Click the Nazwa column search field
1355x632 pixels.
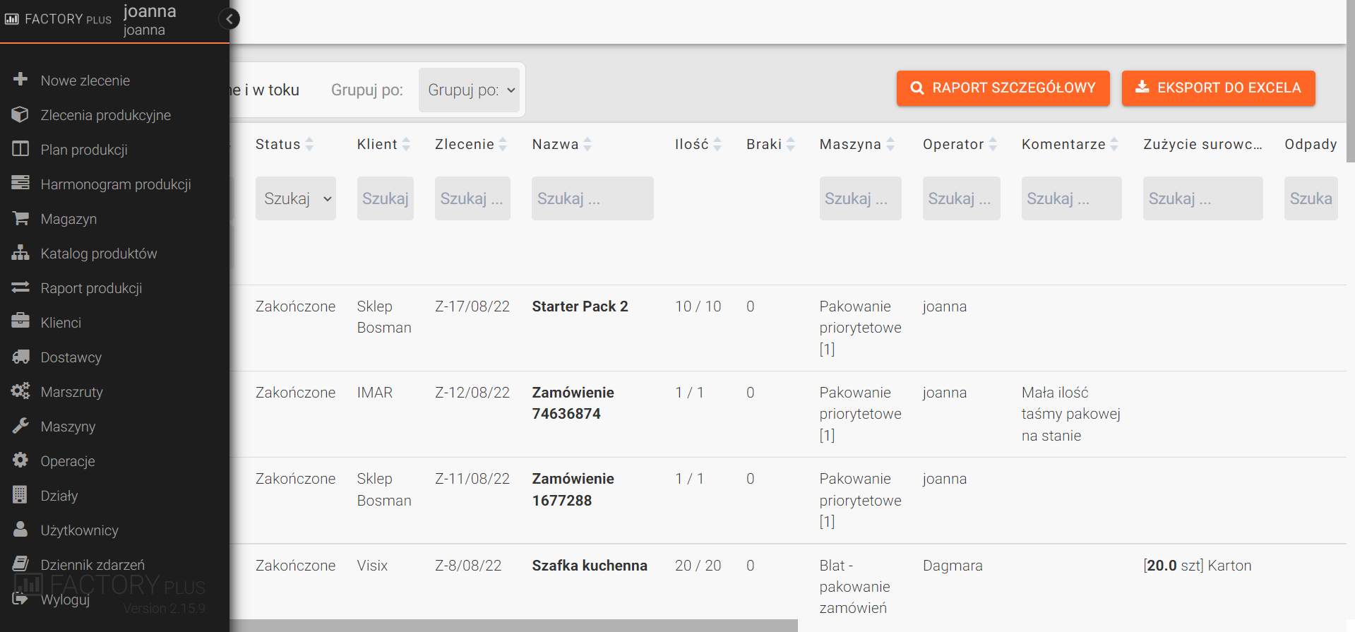[592, 199]
